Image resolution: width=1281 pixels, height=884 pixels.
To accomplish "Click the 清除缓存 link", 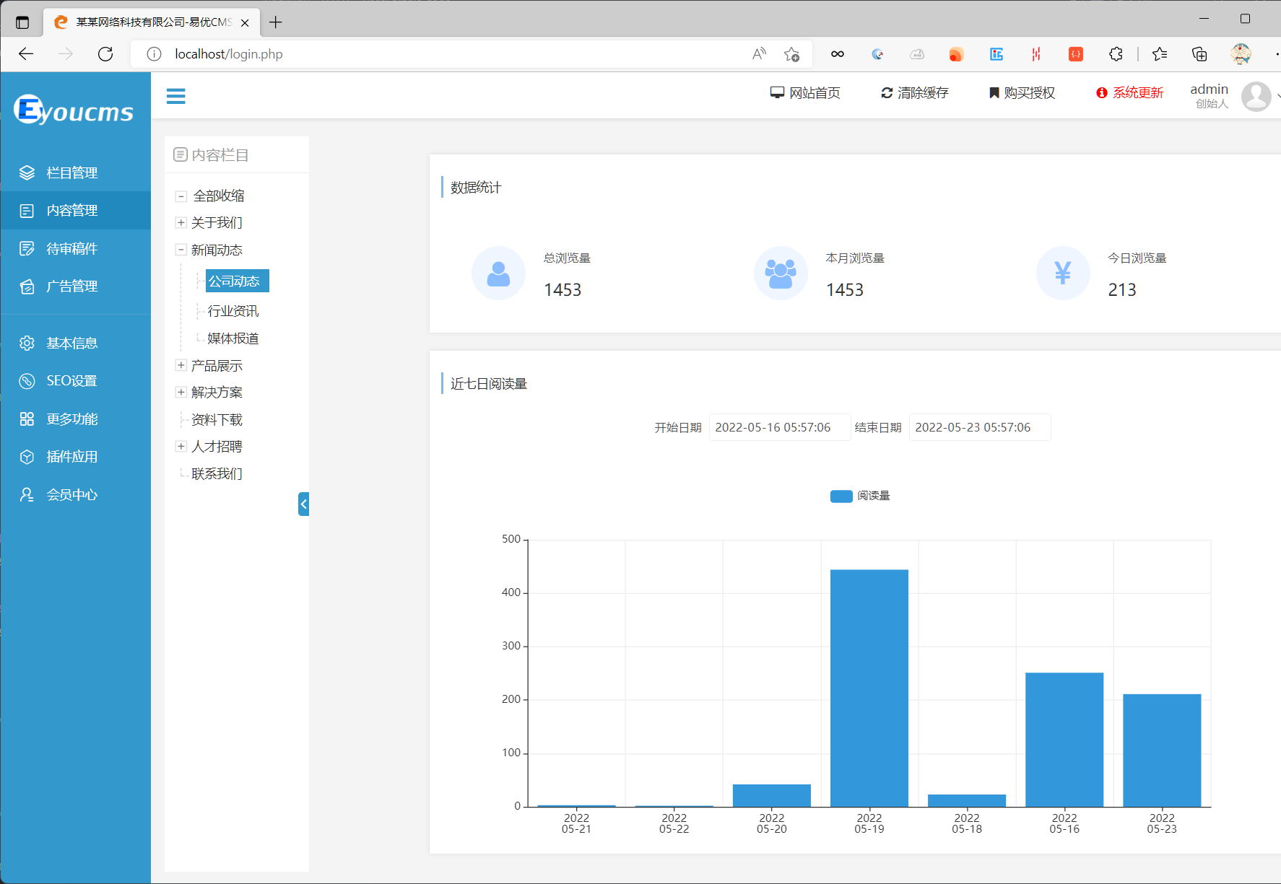I will (914, 93).
